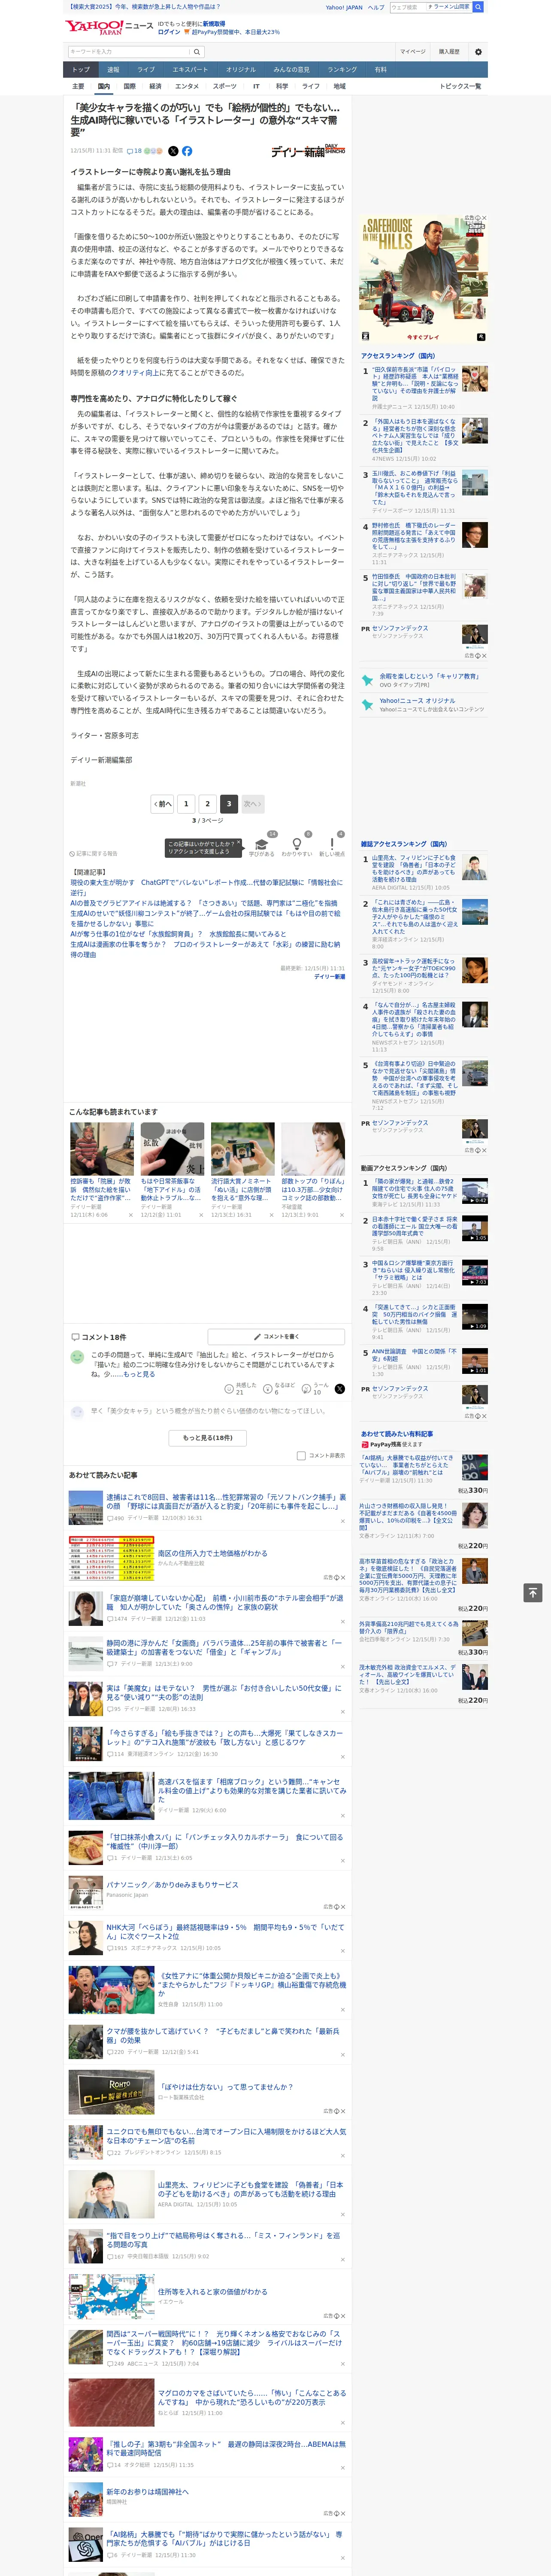
Task: Open the オリジナル tab
Action: [x=241, y=69]
